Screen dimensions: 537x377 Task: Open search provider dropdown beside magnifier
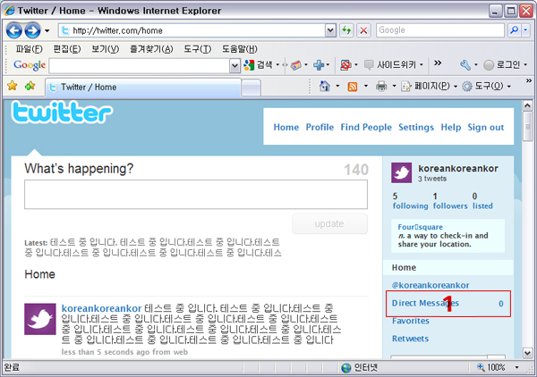[x=525, y=30]
